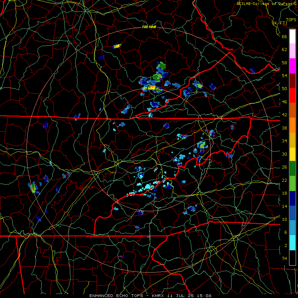Click the TOPS legend title
The image size is (298, 298).
(291, 20)
